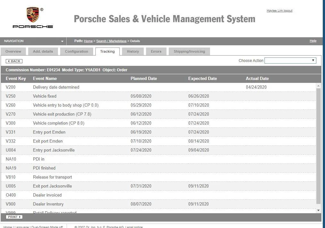Open the Choose Action combo box

click(290, 60)
